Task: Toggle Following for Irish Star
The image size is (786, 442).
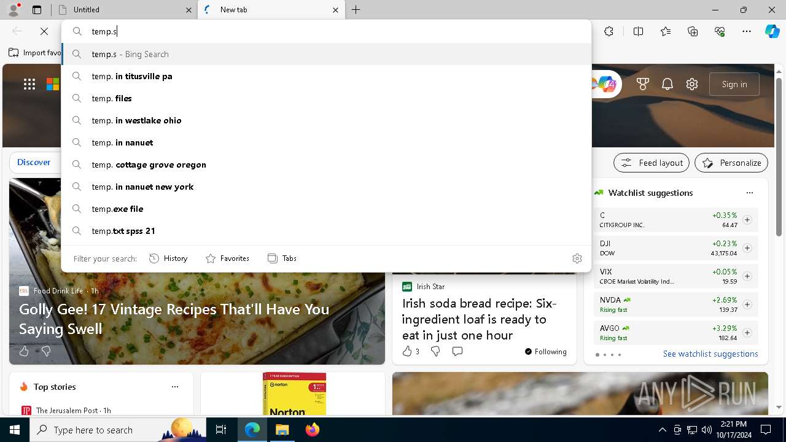Action: click(545, 352)
